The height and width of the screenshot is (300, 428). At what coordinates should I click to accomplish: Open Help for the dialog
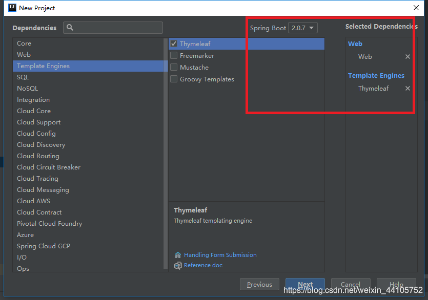click(396, 285)
